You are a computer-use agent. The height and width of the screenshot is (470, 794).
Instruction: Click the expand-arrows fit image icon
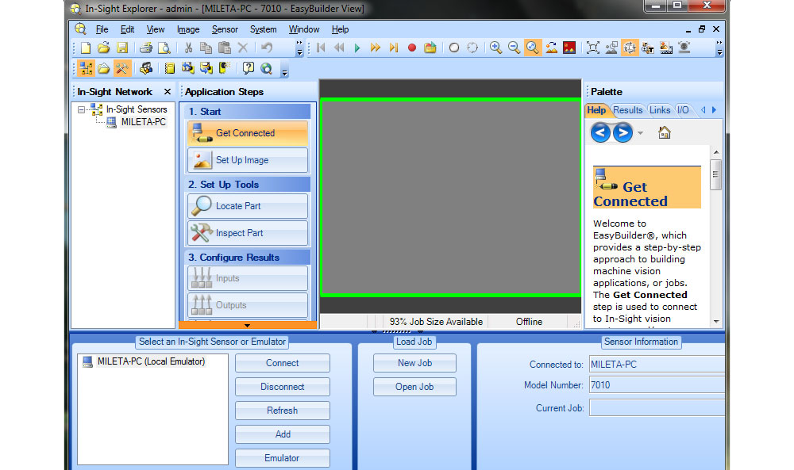point(593,48)
